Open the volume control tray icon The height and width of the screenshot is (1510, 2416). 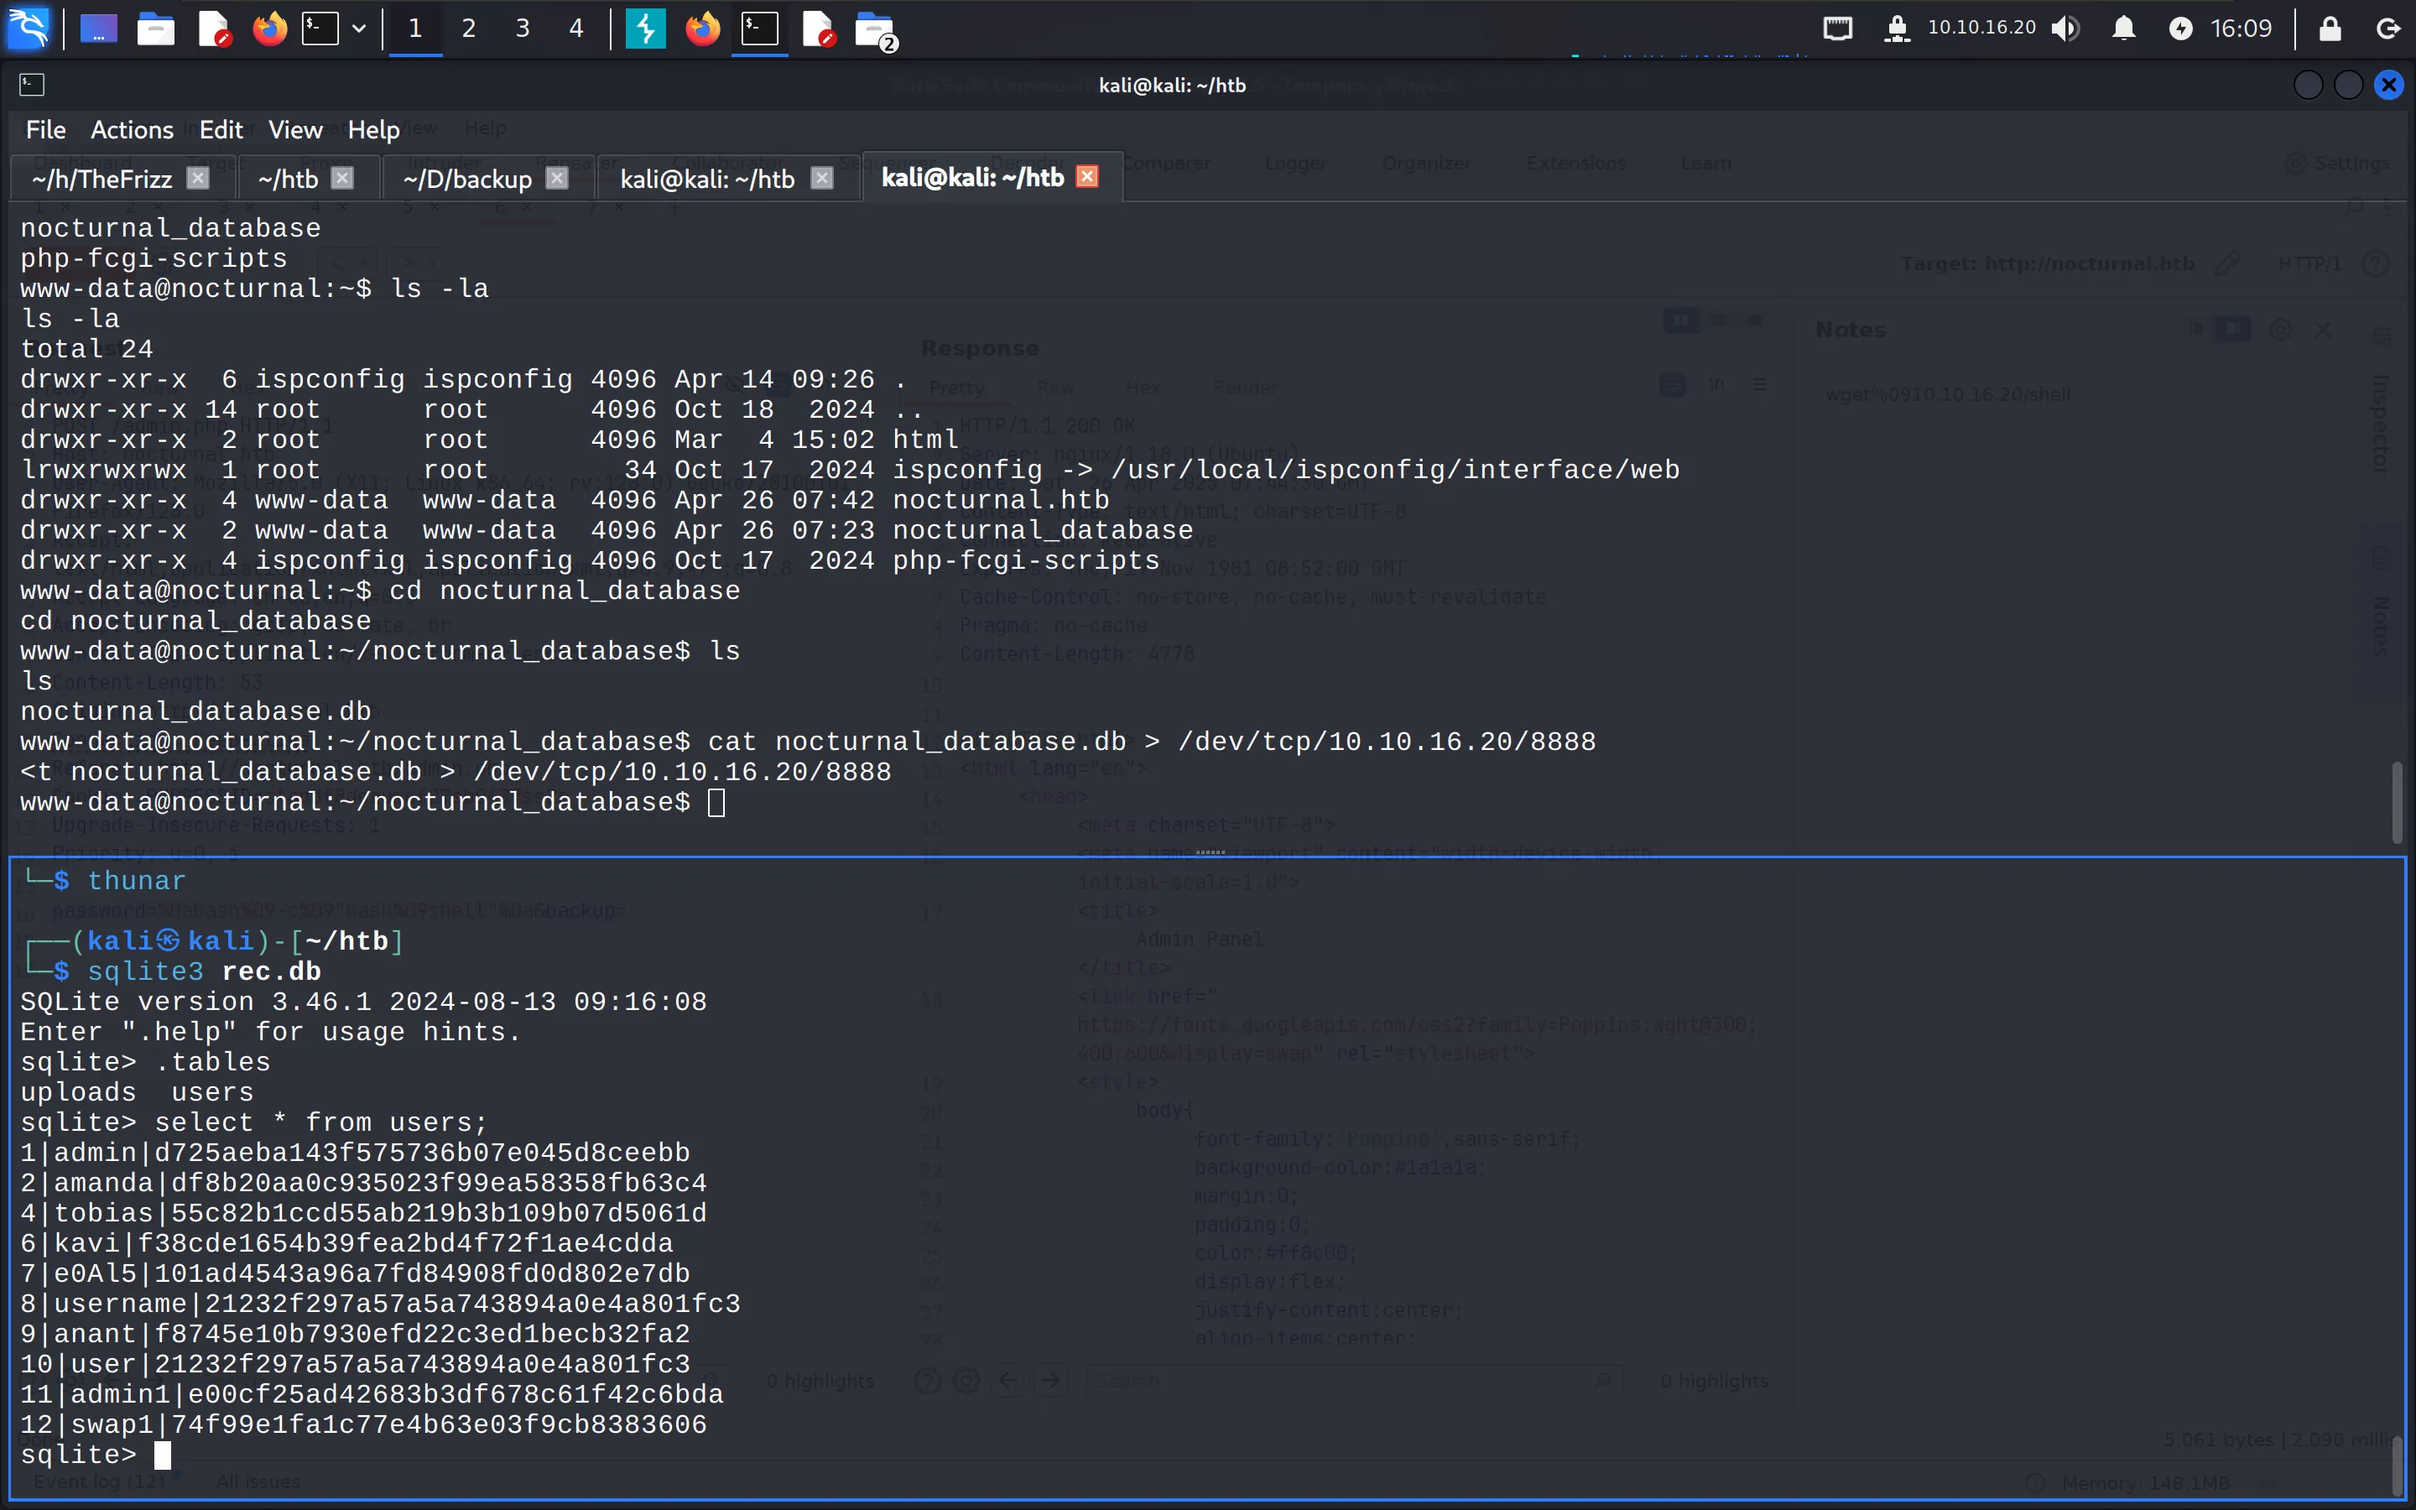pyautogui.click(x=2065, y=28)
